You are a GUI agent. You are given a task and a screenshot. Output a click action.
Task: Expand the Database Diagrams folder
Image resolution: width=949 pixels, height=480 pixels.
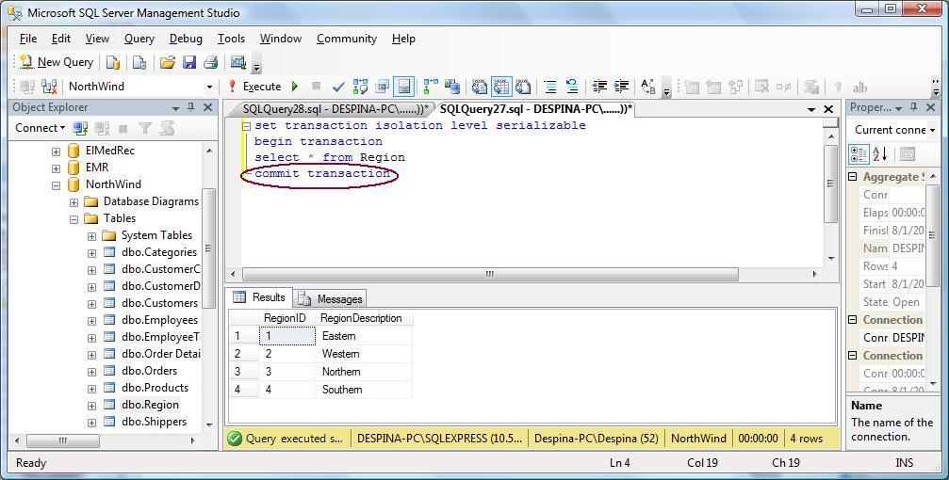(74, 202)
